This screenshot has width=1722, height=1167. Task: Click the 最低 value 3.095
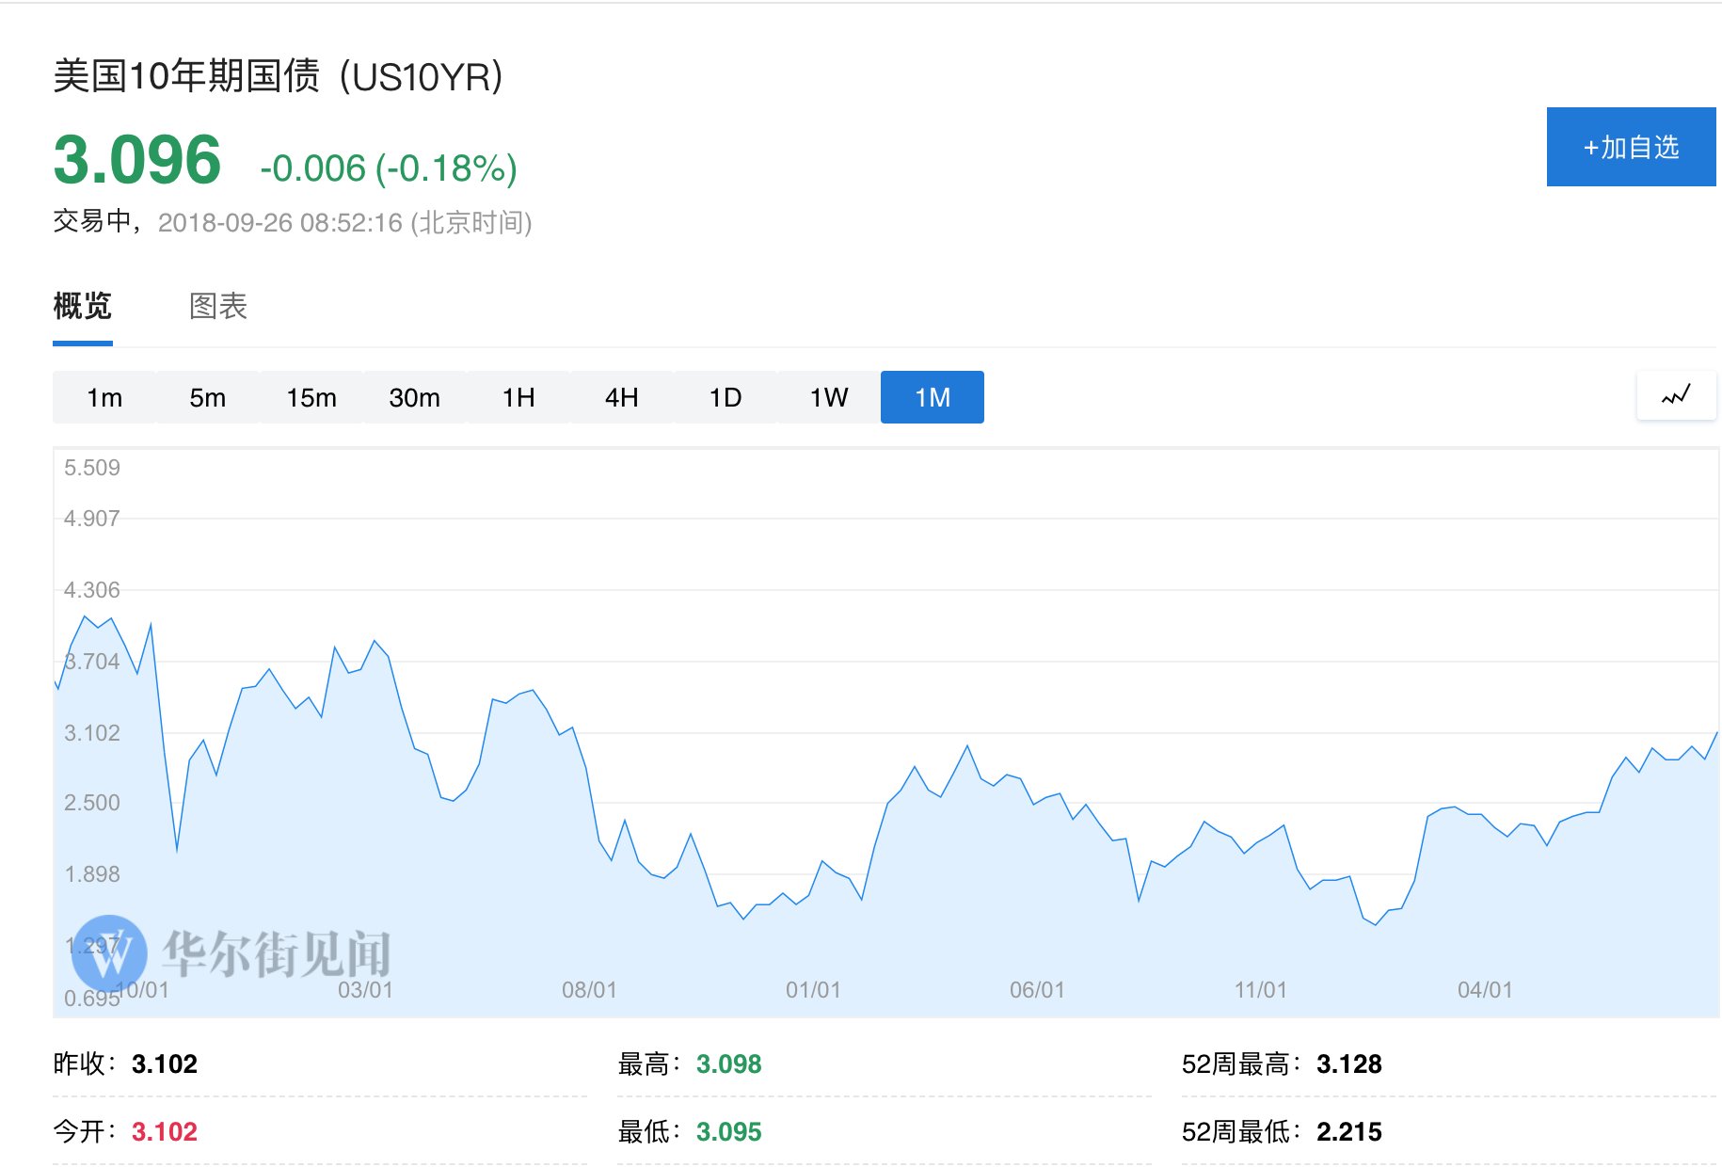point(729,1132)
